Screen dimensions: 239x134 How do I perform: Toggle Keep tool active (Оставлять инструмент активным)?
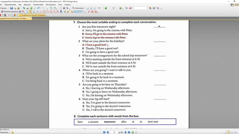32,15
